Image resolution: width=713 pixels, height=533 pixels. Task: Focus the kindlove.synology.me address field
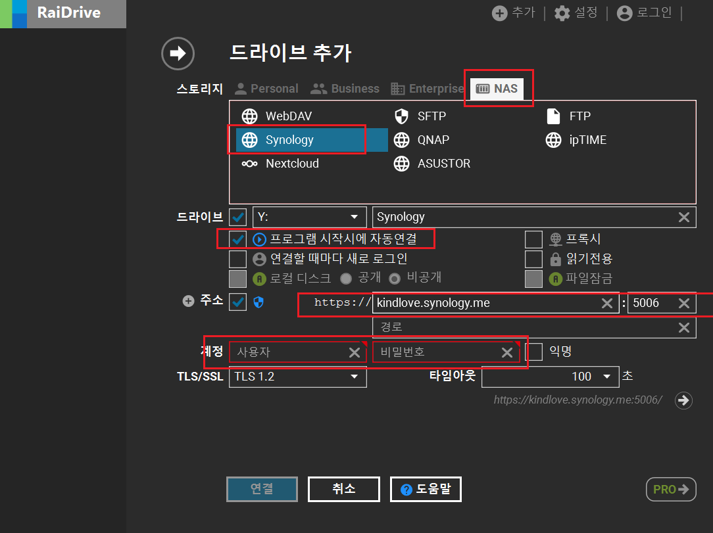pos(496,303)
